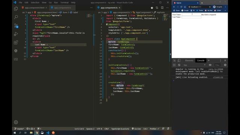240x135 pixels.
Task: Open File menu in VS Code
Action: point(21,3)
